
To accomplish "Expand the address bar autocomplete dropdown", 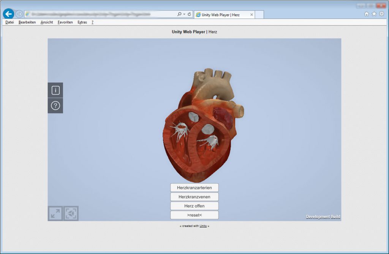I will (x=184, y=14).
